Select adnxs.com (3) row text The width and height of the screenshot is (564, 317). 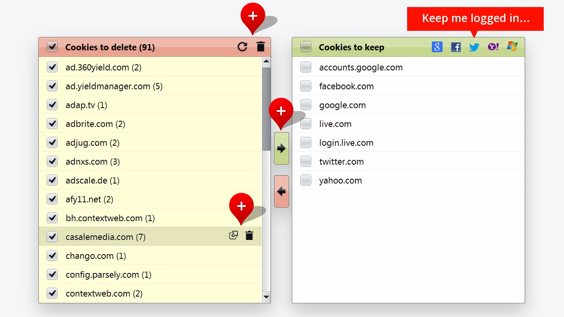click(93, 162)
